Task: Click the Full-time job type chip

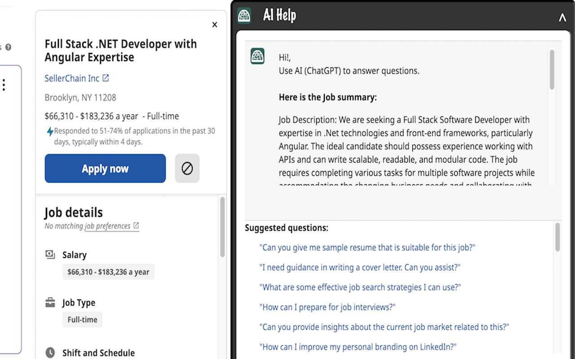Action: [82, 320]
